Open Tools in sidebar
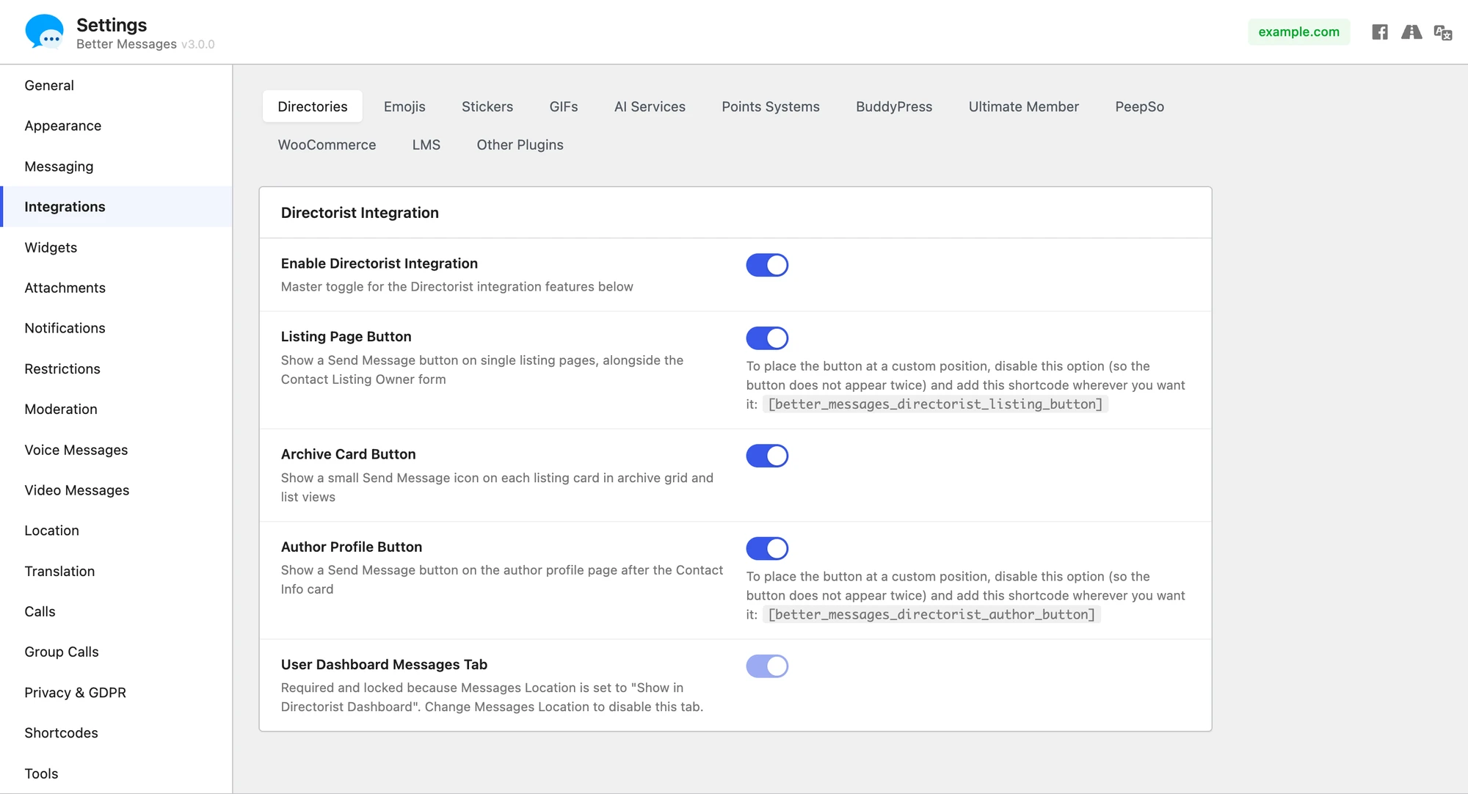1468x794 pixels. click(116, 773)
